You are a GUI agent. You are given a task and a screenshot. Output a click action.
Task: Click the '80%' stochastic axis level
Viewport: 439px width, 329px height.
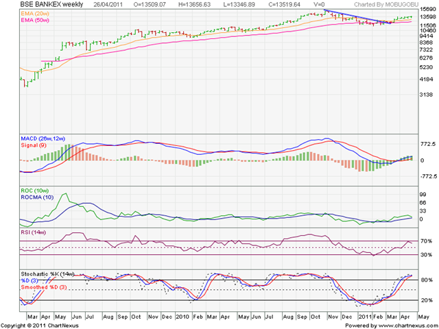pyautogui.click(x=427, y=280)
